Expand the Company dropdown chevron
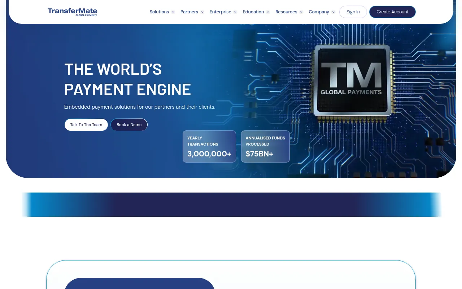 coord(333,12)
